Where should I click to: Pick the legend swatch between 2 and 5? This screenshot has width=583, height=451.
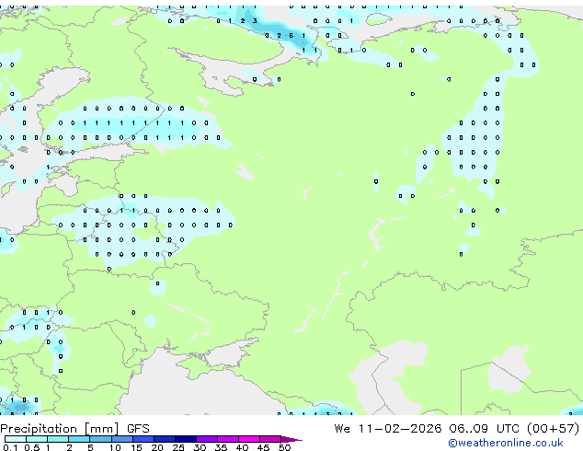(x=79, y=439)
